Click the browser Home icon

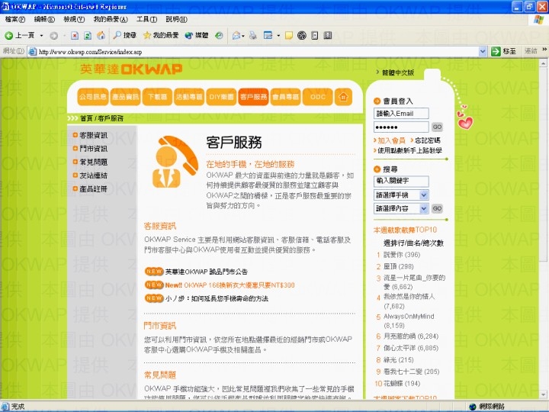click(x=101, y=35)
